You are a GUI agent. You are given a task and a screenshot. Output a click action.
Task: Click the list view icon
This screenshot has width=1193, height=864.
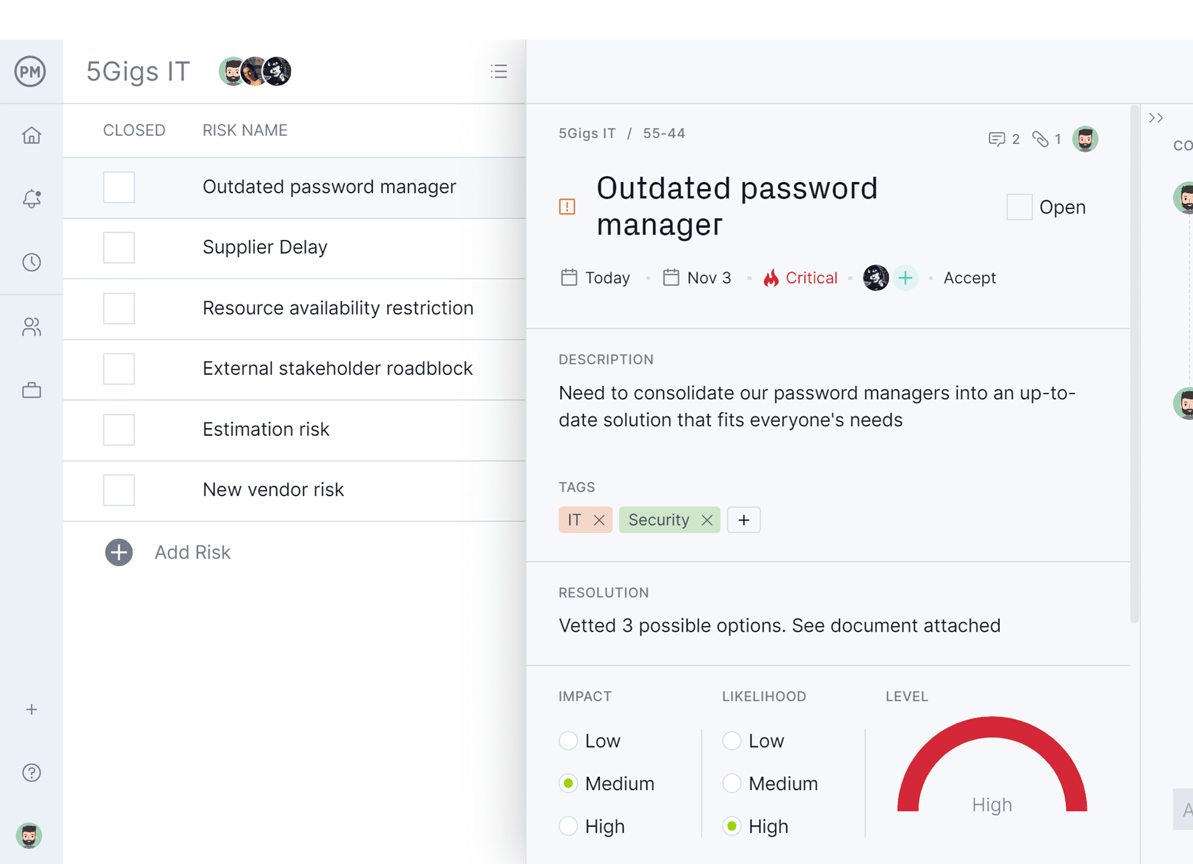498,71
